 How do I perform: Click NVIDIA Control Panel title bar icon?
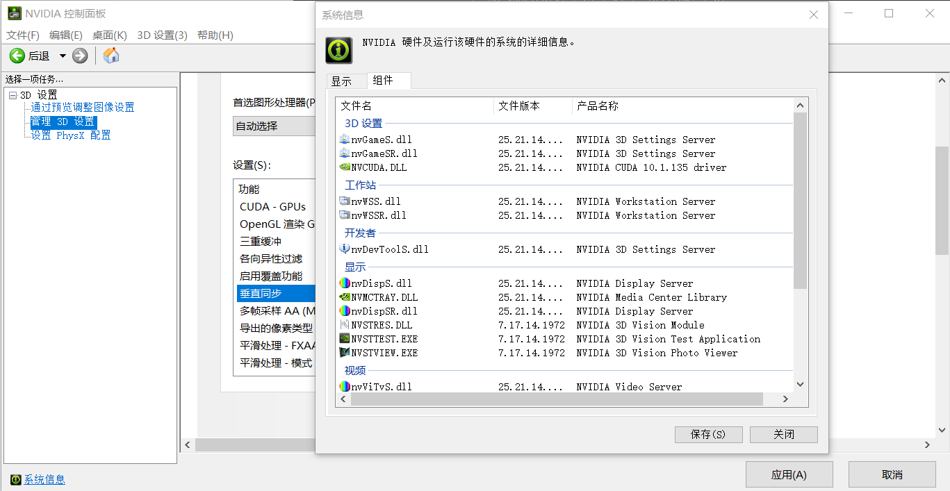click(x=14, y=13)
